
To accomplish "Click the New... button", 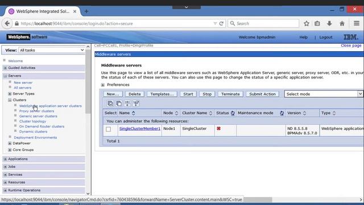I will click(x=113, y=94).
